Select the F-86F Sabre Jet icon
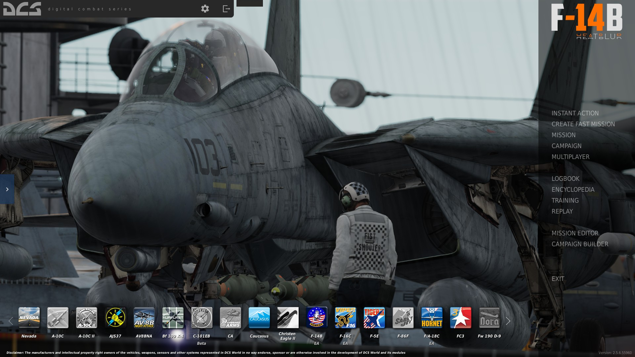 (x=403, y=318)
